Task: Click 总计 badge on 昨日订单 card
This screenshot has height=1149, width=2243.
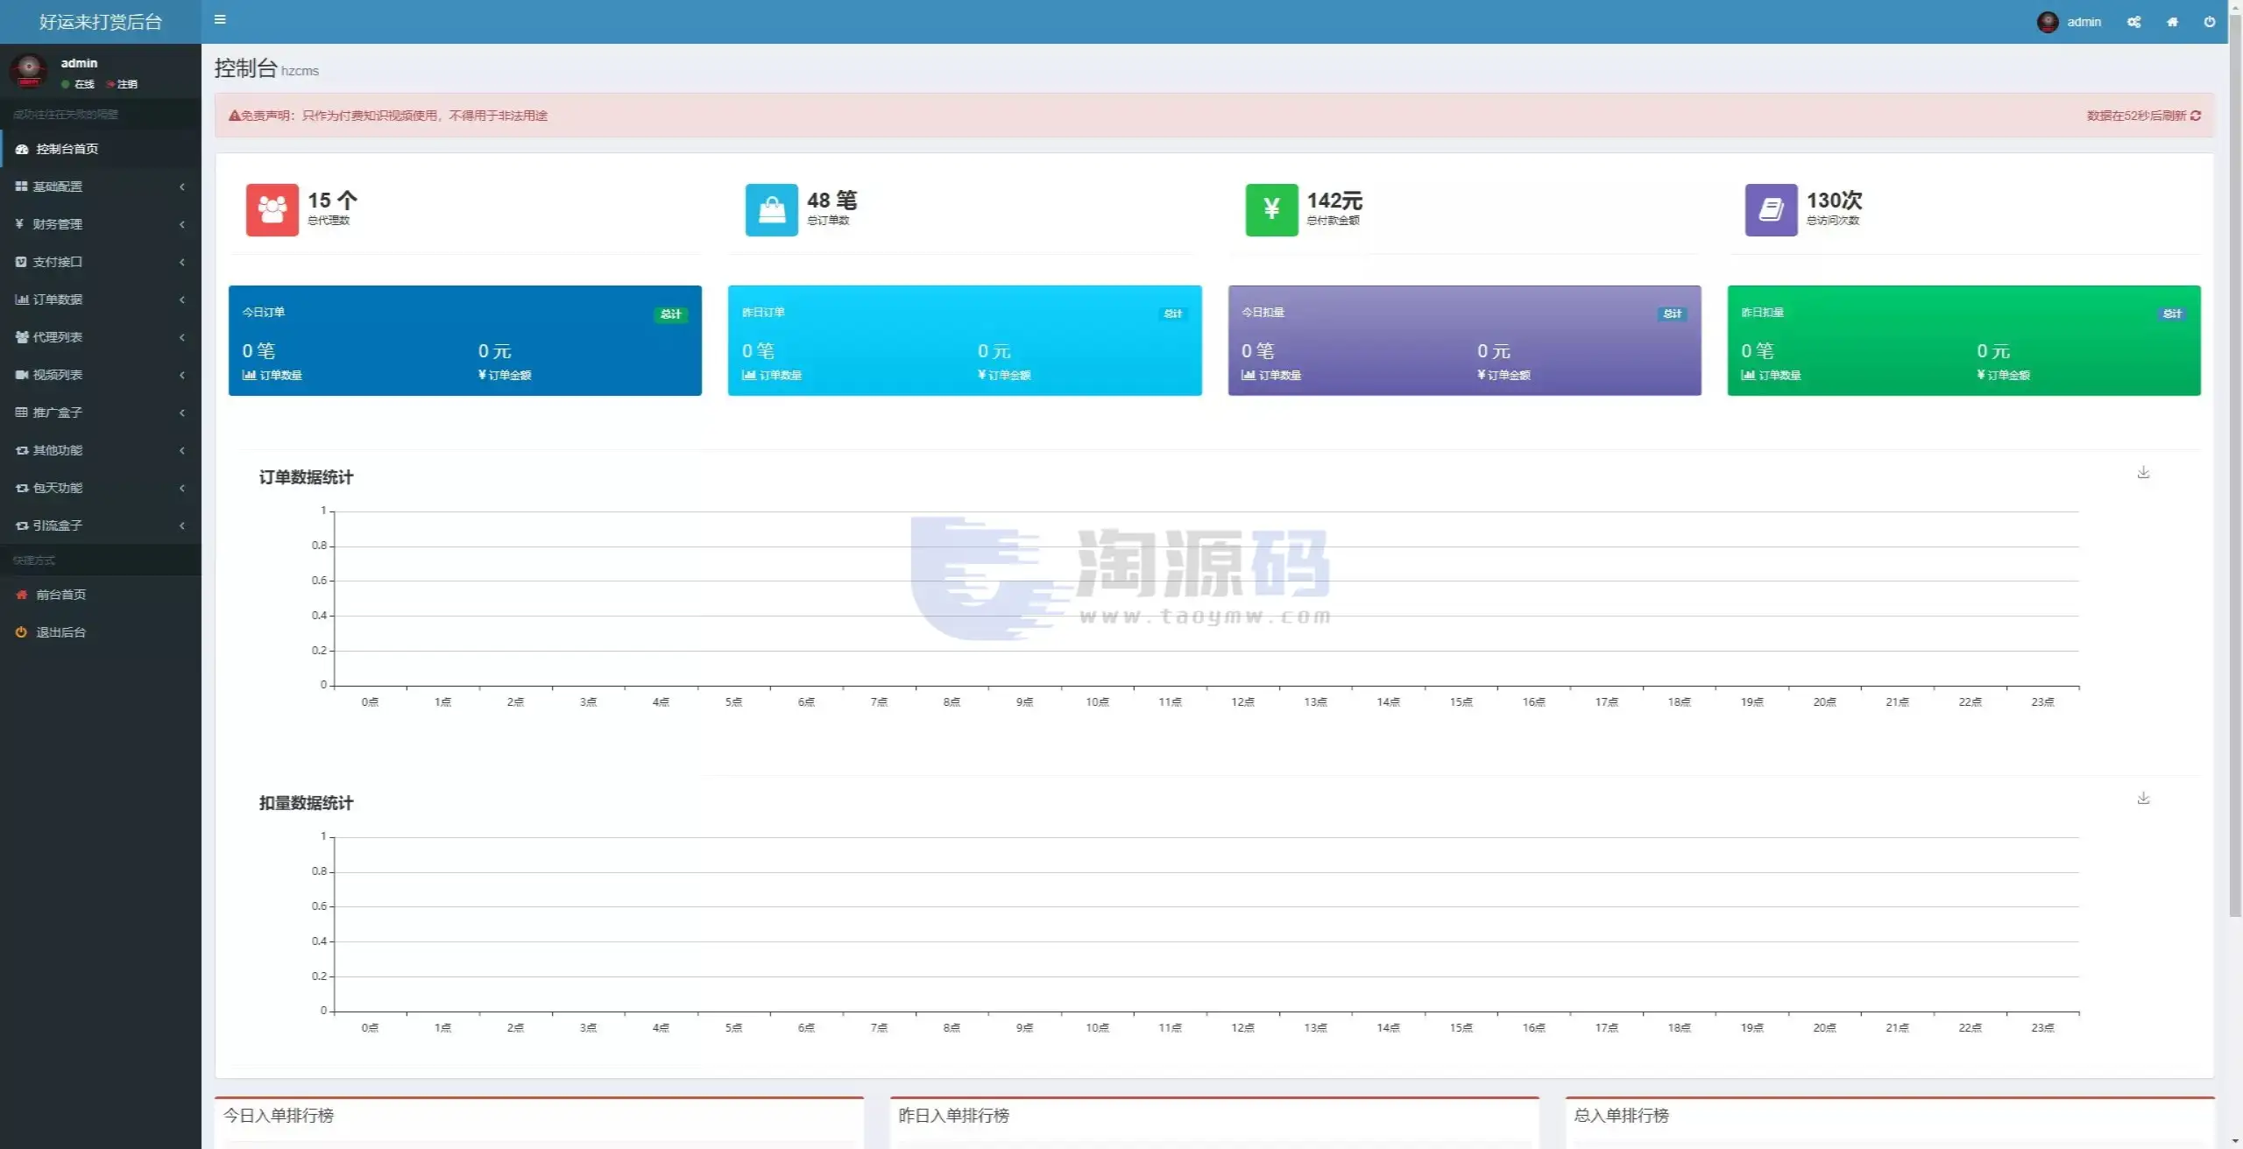Action: (x=1172, y=314)
